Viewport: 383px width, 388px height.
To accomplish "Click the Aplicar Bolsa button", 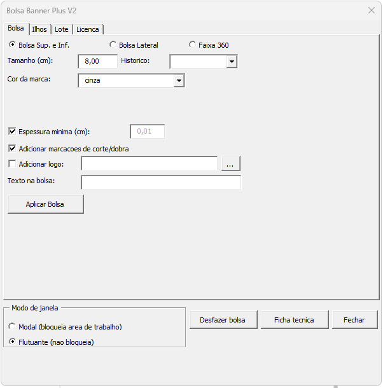I will click(x=46, y=204).
